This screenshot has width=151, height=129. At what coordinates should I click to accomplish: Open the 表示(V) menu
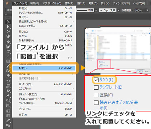[105, 3]
